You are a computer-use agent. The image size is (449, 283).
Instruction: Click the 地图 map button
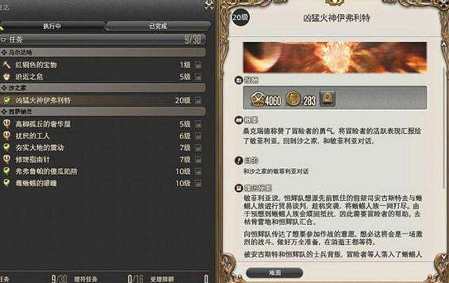[274, 272]
